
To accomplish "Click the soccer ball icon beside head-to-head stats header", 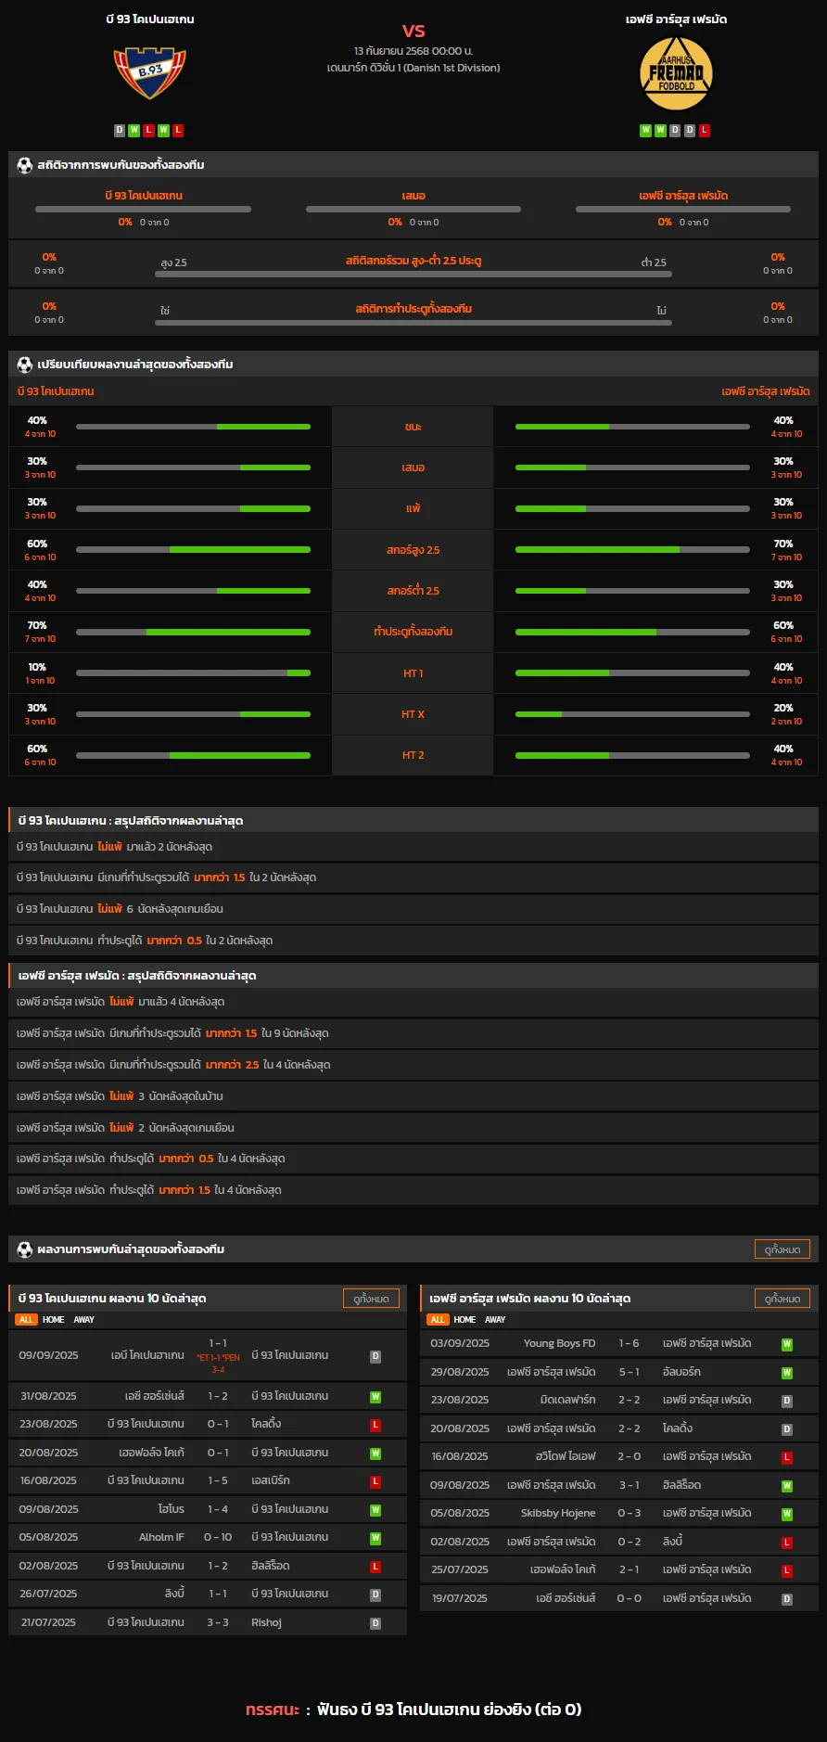I will (25, 165).
